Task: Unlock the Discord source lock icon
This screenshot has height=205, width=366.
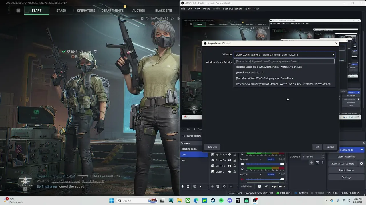Action: click(x=234, y=172)
